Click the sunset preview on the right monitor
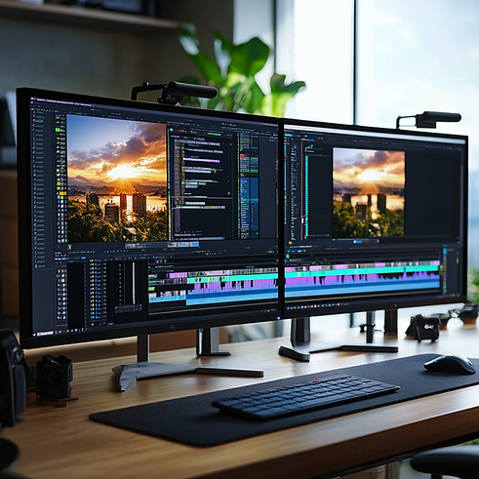The width and height of the screenshot is (479, 479). click(x=369, y=193)
